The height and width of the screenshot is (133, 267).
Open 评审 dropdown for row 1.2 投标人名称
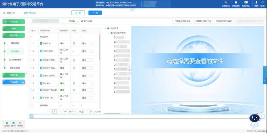(87, 51)
